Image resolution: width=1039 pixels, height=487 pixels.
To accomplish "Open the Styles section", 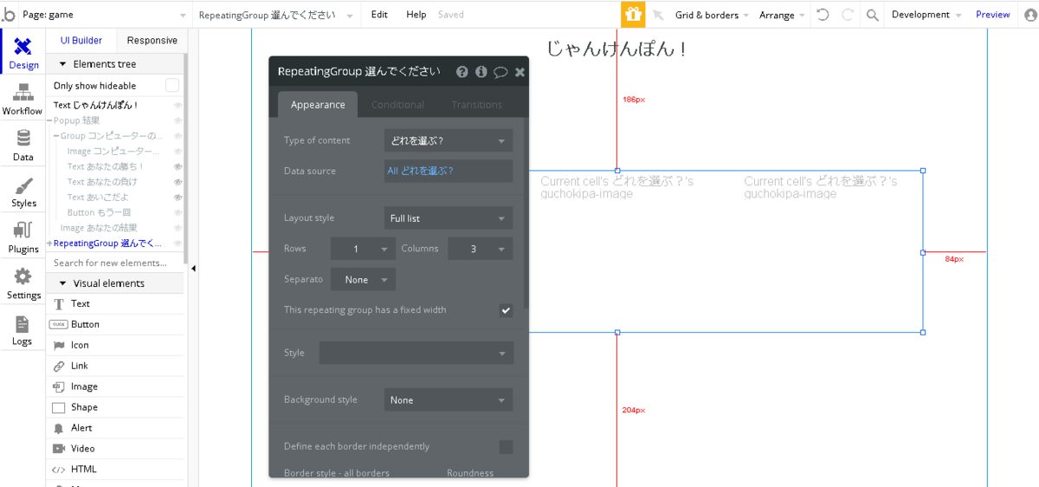I will click(23, 192).
